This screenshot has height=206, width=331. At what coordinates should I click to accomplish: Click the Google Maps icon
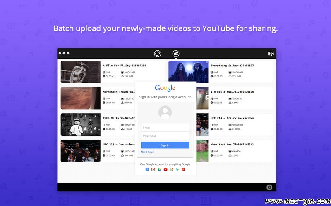(x=172, y=169)
